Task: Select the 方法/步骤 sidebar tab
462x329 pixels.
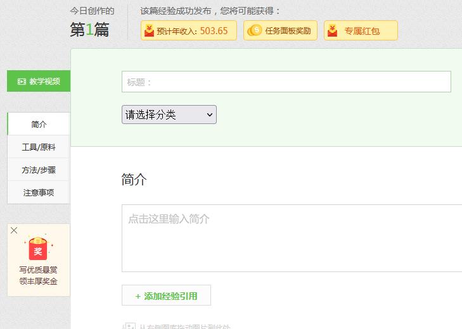Action: 39,170
